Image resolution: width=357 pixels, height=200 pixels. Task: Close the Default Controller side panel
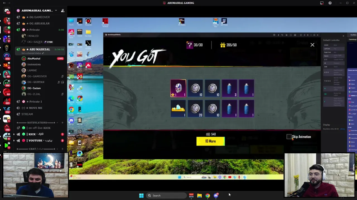343,36
